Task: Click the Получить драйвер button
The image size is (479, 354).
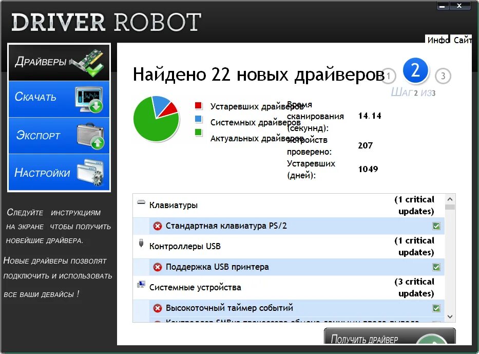Action: (x=390, y=336)
